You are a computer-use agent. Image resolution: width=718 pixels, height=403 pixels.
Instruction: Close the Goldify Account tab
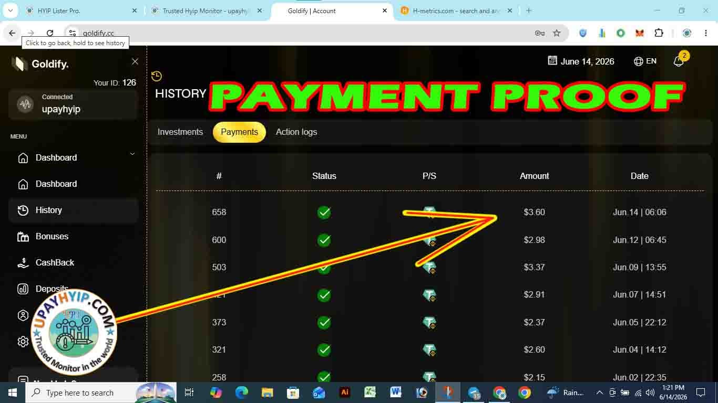tap(385, 10)
